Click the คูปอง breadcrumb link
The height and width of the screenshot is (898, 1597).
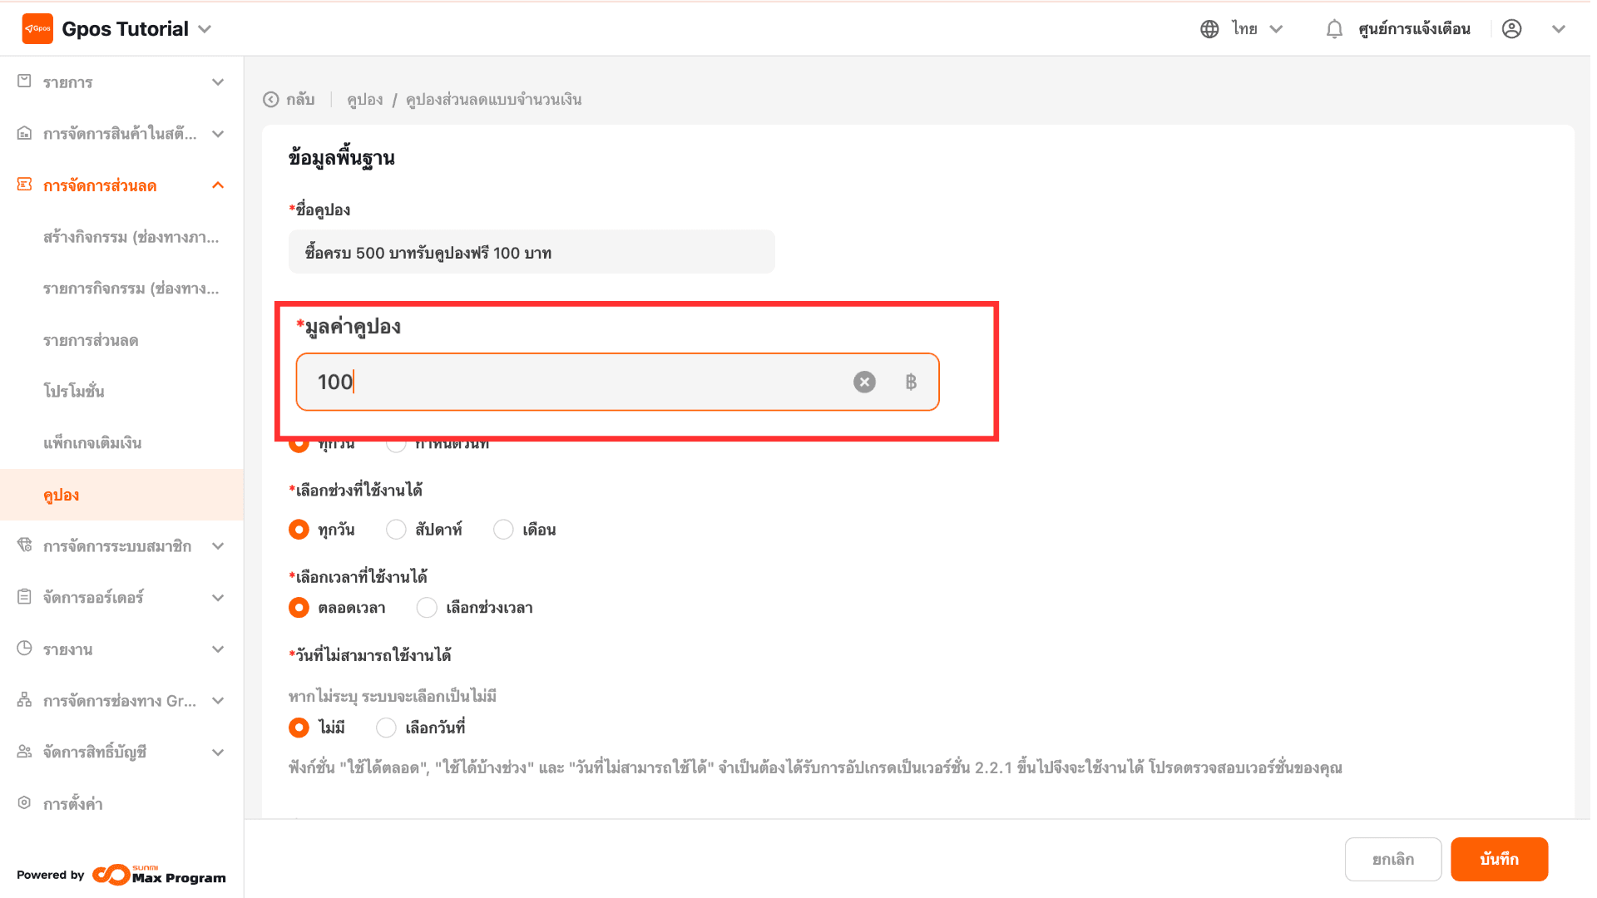click(364, 100)
